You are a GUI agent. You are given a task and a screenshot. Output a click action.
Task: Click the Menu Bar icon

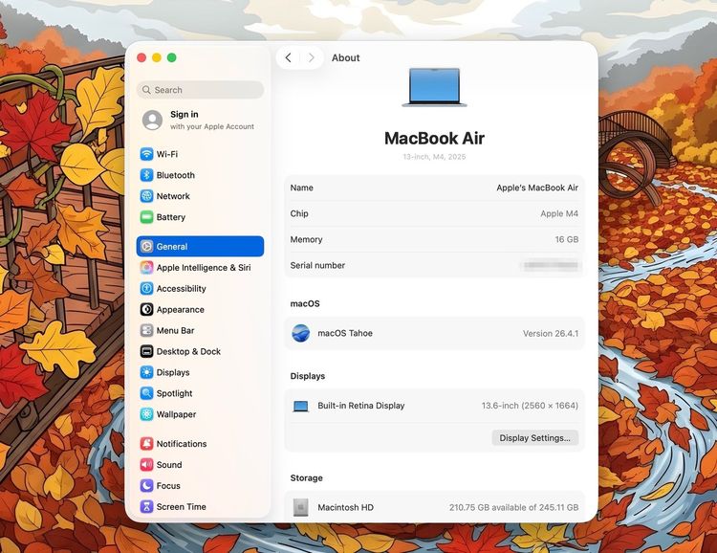point(146,330)
